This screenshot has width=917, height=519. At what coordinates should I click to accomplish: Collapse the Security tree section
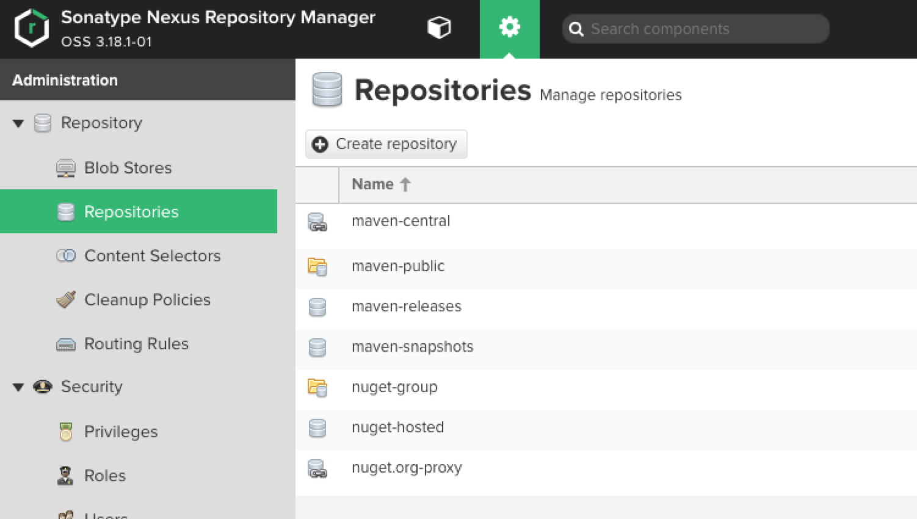[18, 387]
